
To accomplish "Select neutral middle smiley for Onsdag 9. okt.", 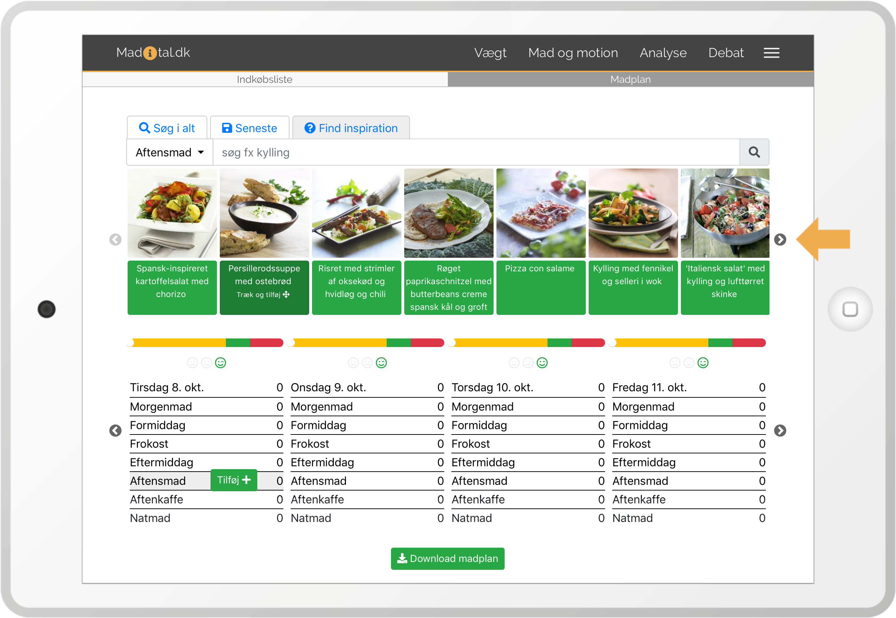I will pos(367,363).
